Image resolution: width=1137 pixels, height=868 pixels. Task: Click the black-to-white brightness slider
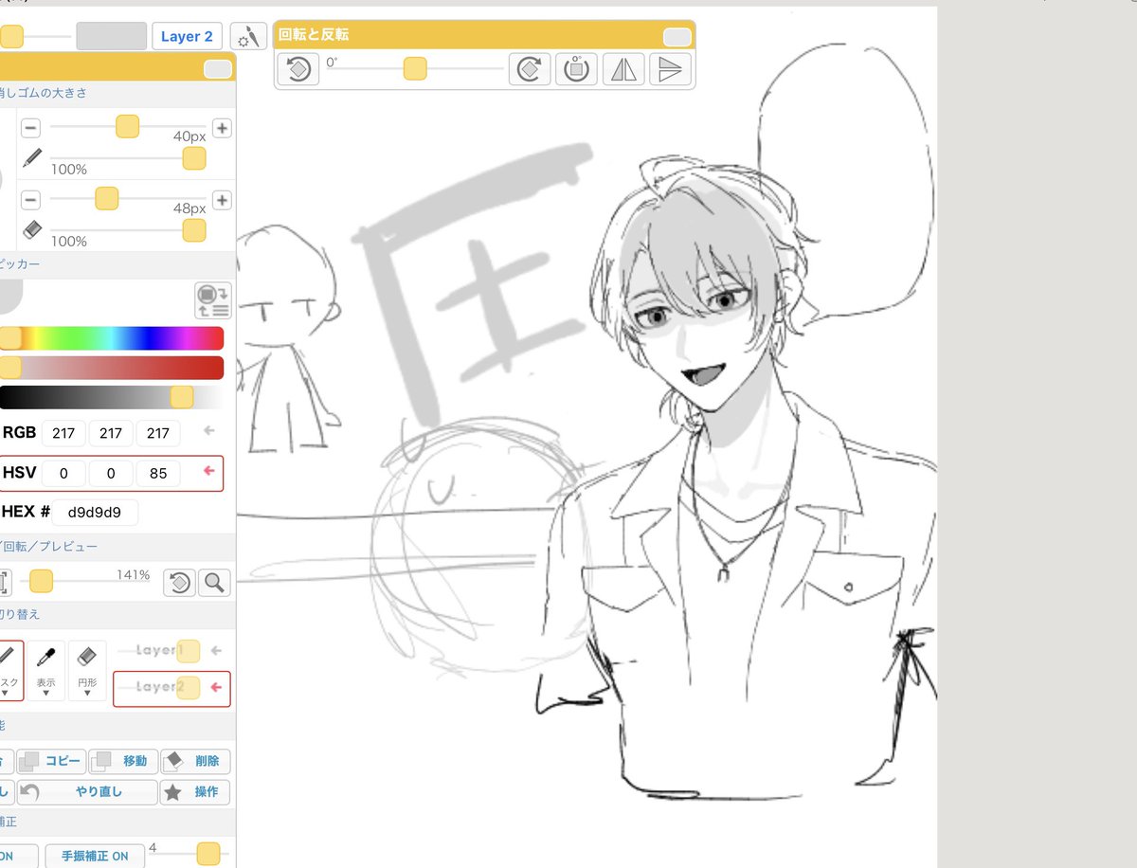[112, 397]
